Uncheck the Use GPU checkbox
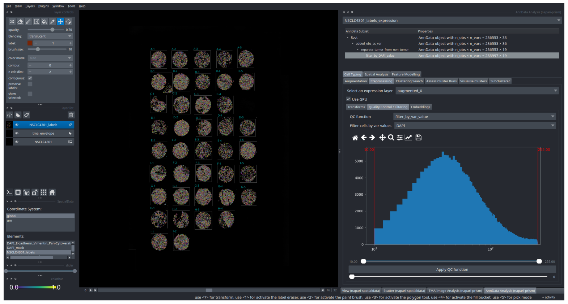Image resolution: width=568 pixels, height=304 pixels. (x=348, y=99)
